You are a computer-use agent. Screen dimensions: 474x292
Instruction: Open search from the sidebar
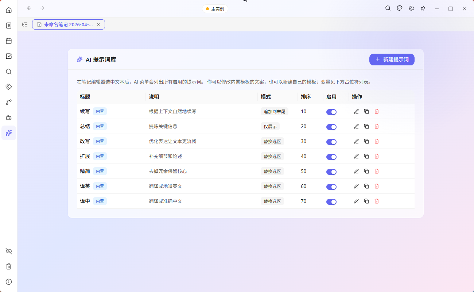click(x=9, y=72)
